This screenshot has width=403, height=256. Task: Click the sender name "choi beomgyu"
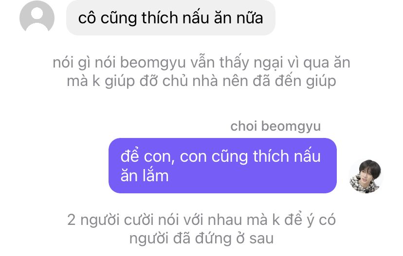[275, 126]
